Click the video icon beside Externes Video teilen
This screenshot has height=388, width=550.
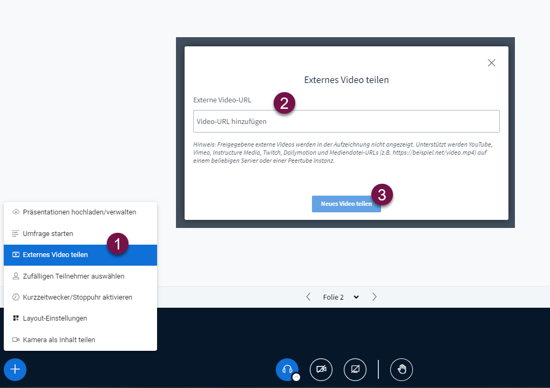[16, 254]
